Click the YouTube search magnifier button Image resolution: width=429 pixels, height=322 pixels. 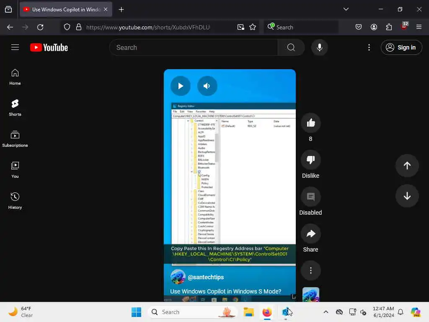[291, 47]
